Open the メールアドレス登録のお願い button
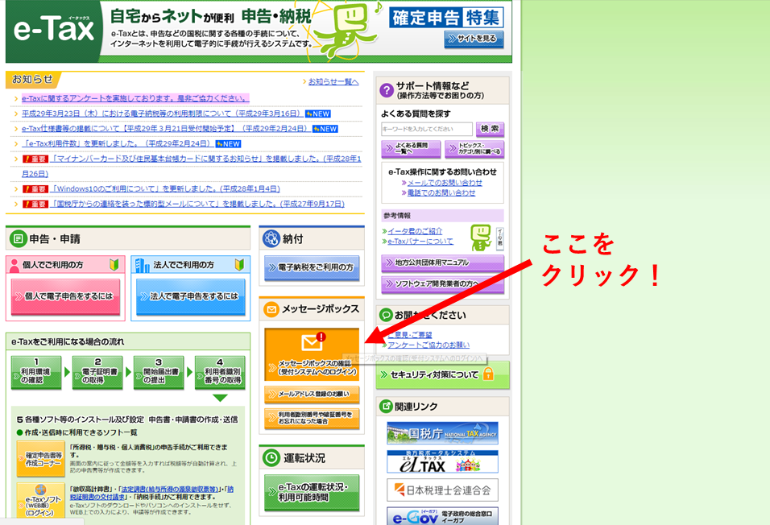Image resolution: width=770 pixels, height=525 pixels. [x=312, y=394]
